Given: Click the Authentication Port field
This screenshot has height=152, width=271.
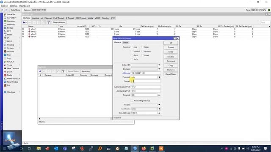Looking at the screenshot, I should (x=146, y=87).
